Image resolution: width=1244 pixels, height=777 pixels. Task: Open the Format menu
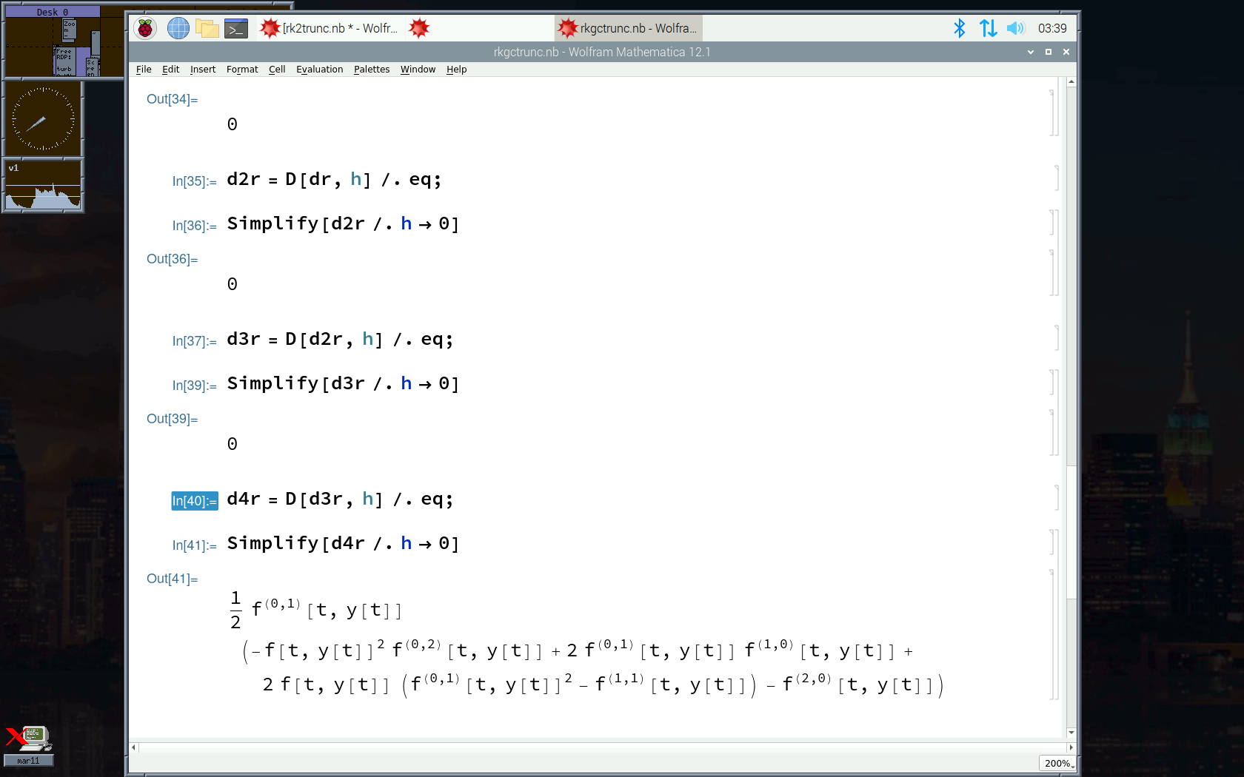click(x=242, y=70)
